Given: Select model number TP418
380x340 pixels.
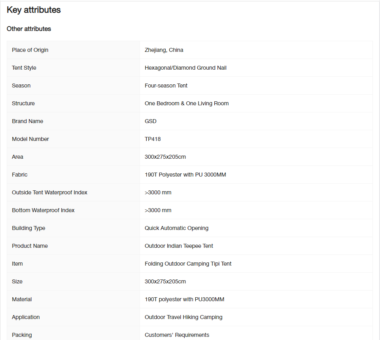Looking at the screenshot, I should (153, 139).
